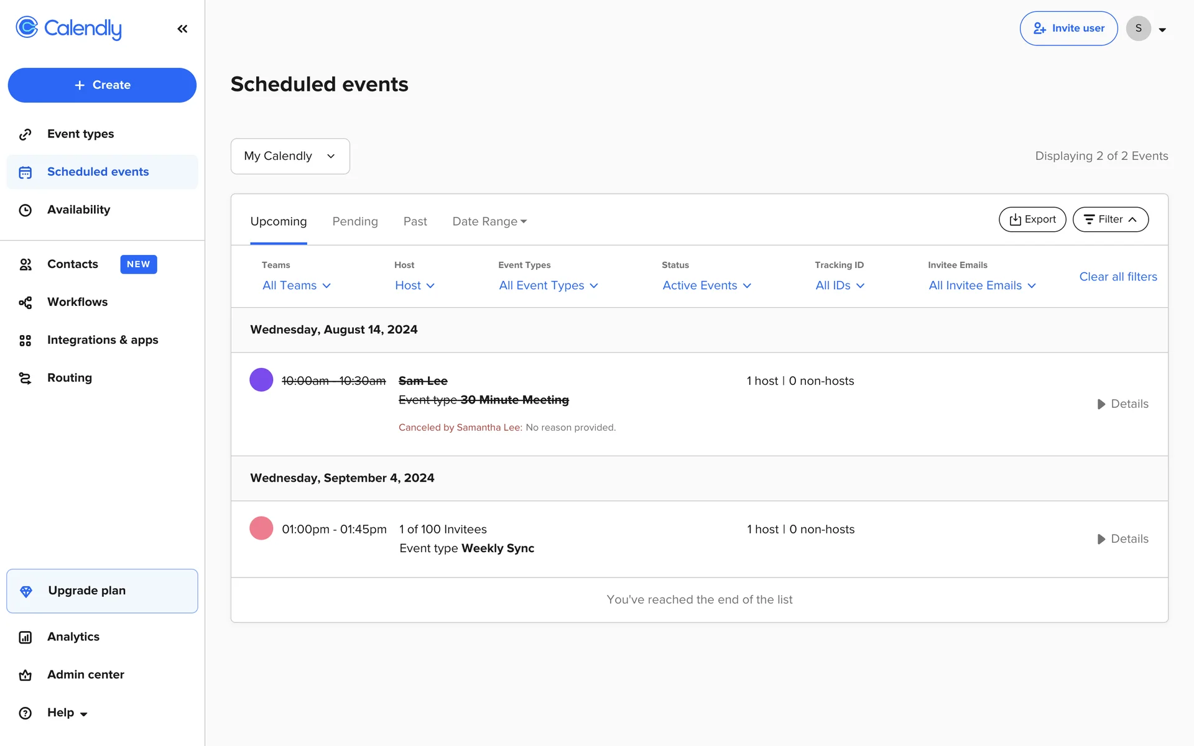The image size is (1194, 746).
Task: Click Clear all filters link
Action: 1118,277
